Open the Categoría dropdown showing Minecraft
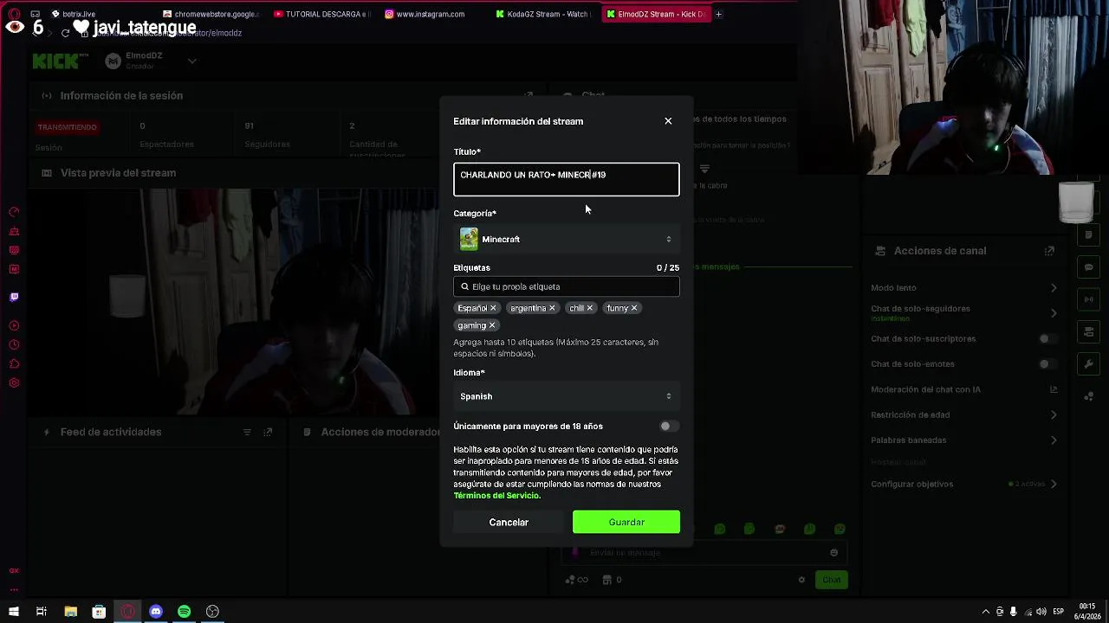The height and width of the screenshot is (623, 1109). pyautogui.click(x=566, y=239)
